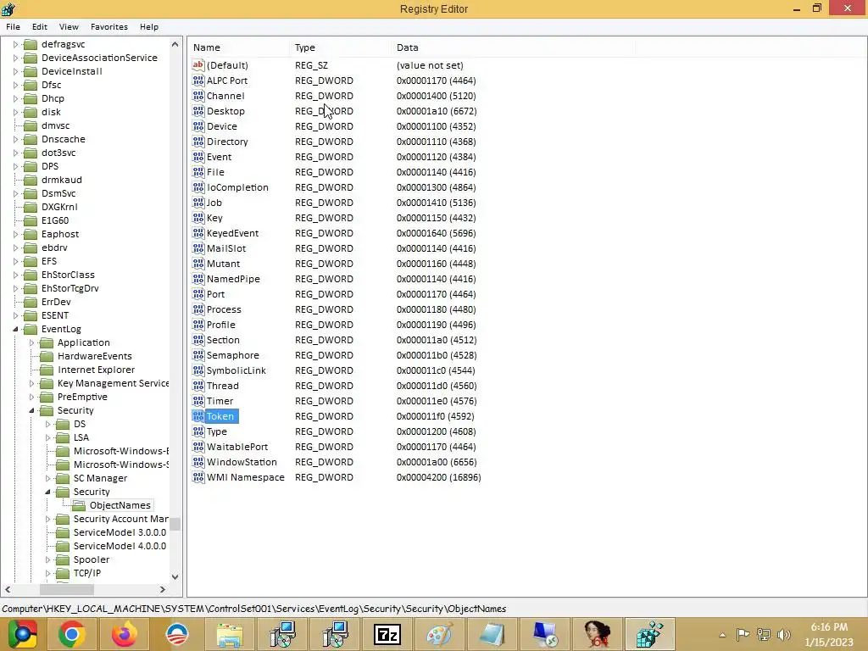
Task: Click the tree horizontal scrollbar right arrow
Action: (x=162, y=590)
